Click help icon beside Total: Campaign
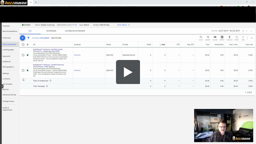The height and width of the screenshot is (144, 256). 47,86
